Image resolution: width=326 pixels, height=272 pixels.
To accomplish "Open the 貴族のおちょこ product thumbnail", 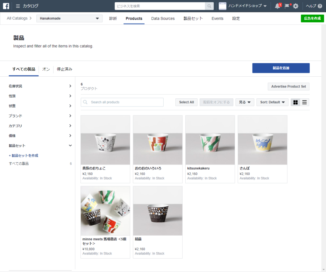I will coord(105,140).
